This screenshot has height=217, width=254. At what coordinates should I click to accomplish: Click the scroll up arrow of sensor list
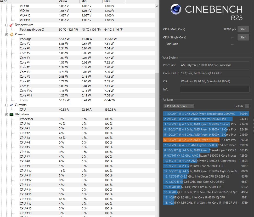click(x=157, y=6)
